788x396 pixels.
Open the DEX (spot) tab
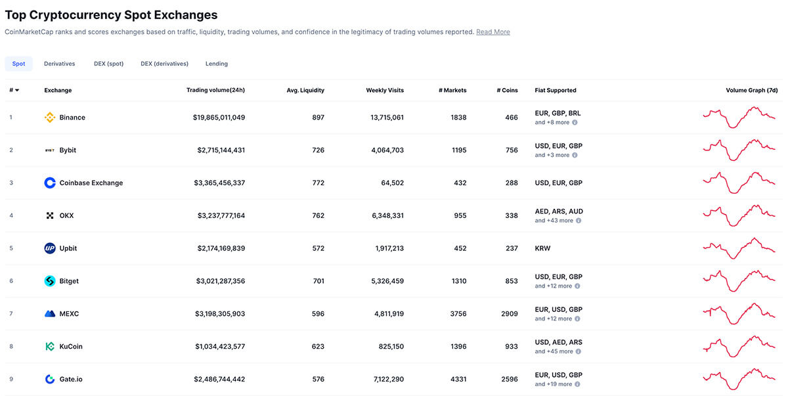click(108, 64)
